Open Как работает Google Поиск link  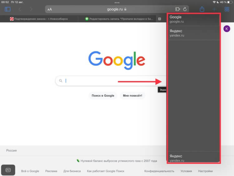[105, 171]
